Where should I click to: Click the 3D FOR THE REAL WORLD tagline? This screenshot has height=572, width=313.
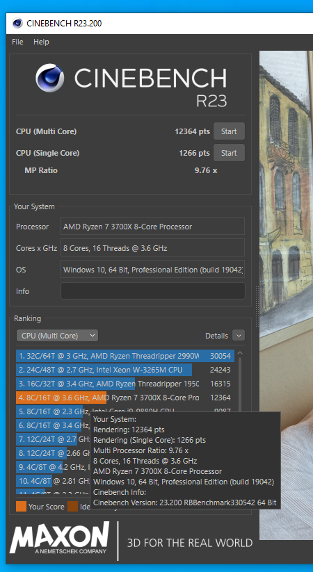click(x=190, y=543)
